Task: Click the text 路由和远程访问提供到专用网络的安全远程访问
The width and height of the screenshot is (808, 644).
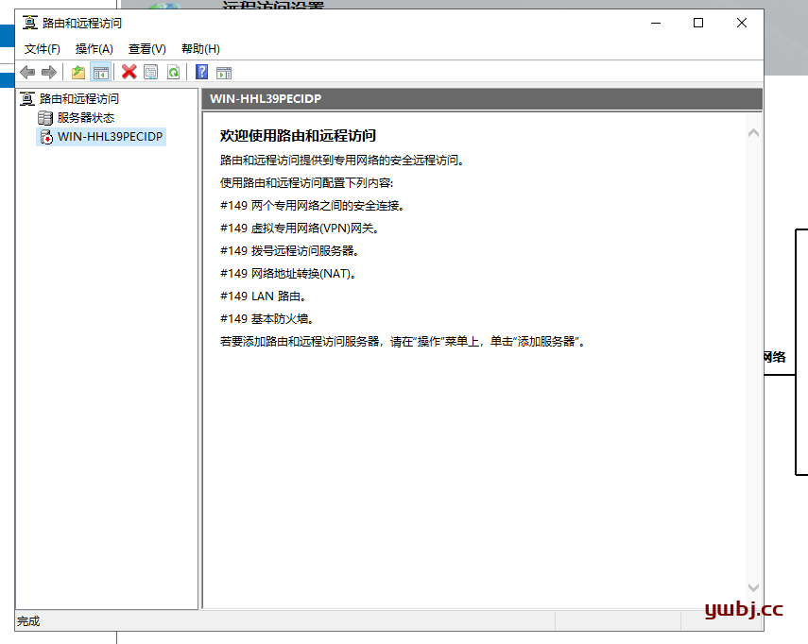Action: pyautogui.click(x=342, y=161)
